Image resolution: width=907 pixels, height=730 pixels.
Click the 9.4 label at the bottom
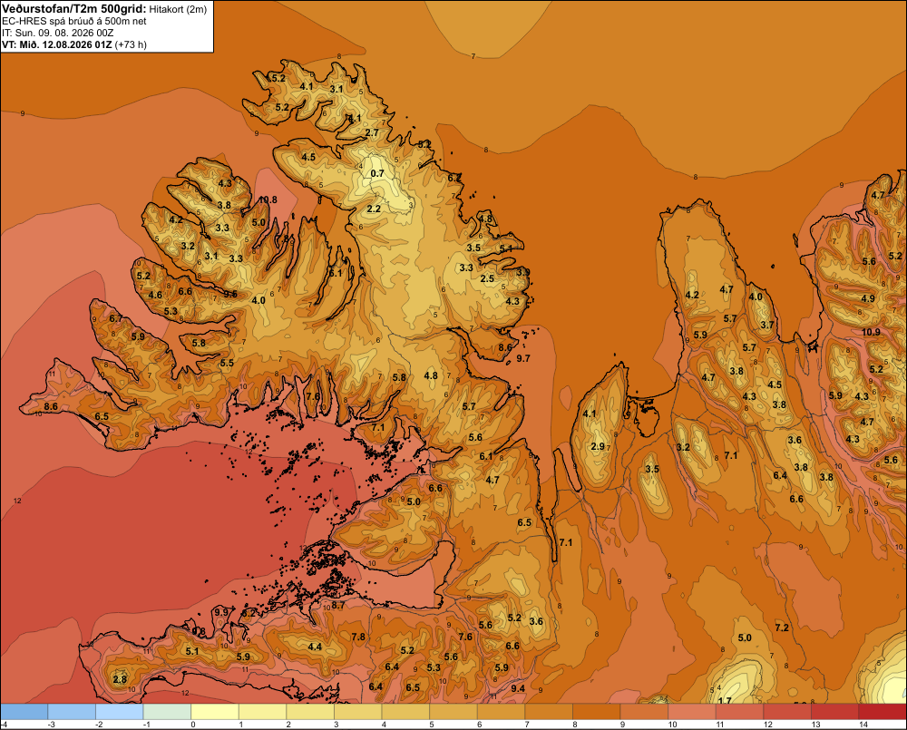pos(518,688)
